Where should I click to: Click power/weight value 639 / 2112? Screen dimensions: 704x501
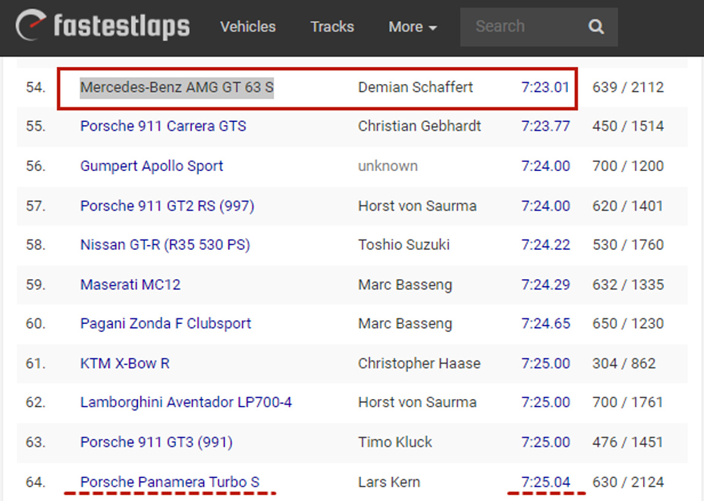(627, 87)
